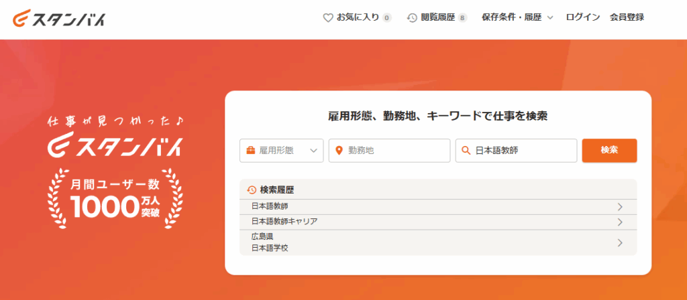Click the 検索履歴 history clock icon
The width and height of the screenshot is (687, 300).
(x=252, y=190)
